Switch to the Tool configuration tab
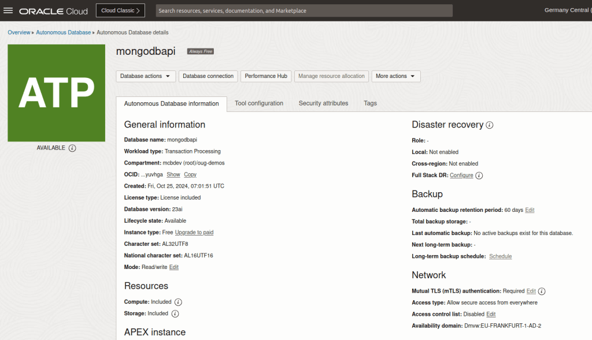Viewport: 592px width, 340px height. (259, 103)
